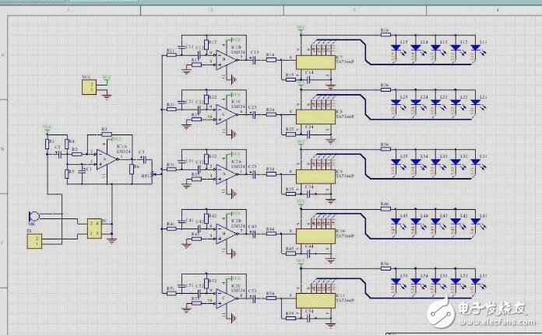Select the yellow J1 connector near the microphone
The height and width of the screenshot is (335, 542).
coord(35,241)
